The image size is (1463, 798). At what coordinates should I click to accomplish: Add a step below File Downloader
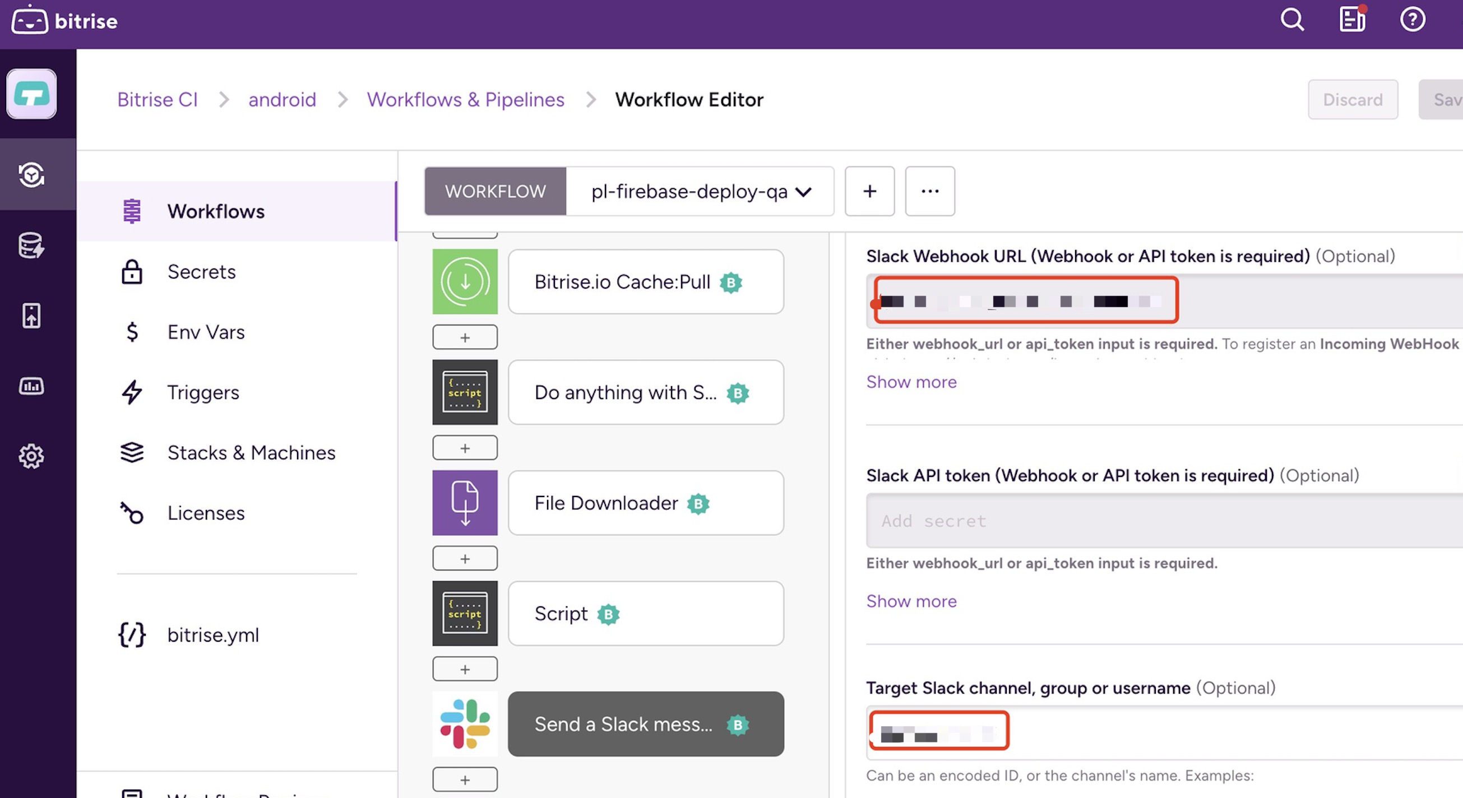(465, 559)
